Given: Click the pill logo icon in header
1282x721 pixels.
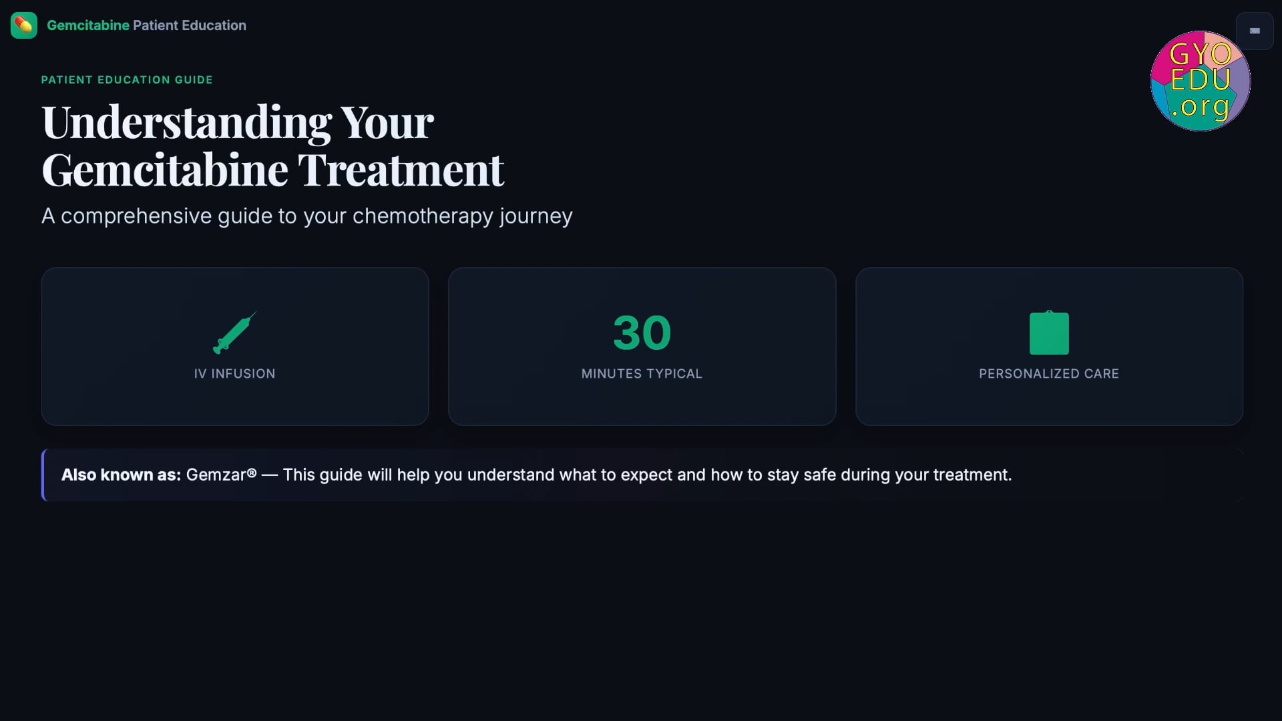Looking at the screenshot, I should pyautogui.click(x=24, y=25).
